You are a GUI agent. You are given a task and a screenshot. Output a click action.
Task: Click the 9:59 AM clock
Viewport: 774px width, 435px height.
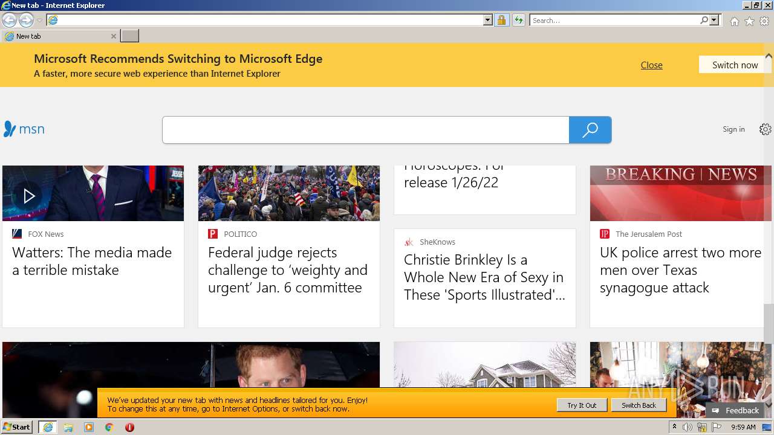click(x=743, y=427)
